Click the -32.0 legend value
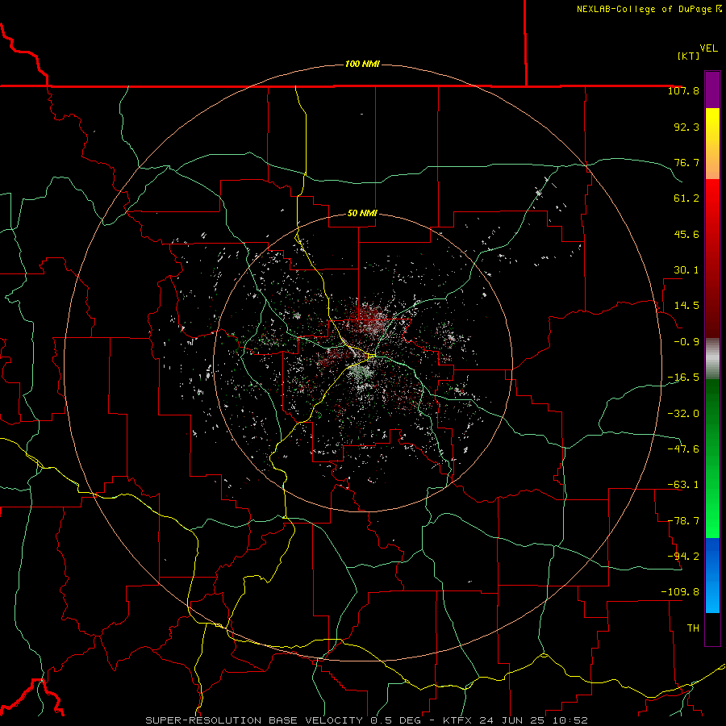726x726 pixels. click(x=683, y=414)
